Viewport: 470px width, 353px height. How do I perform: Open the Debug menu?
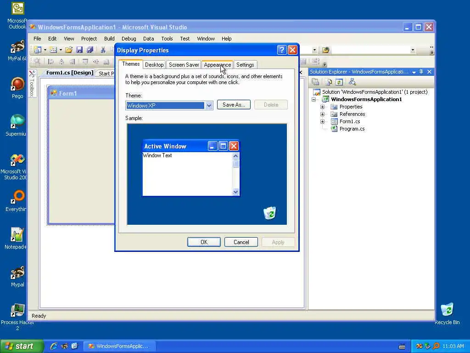(x=129, y=39)
